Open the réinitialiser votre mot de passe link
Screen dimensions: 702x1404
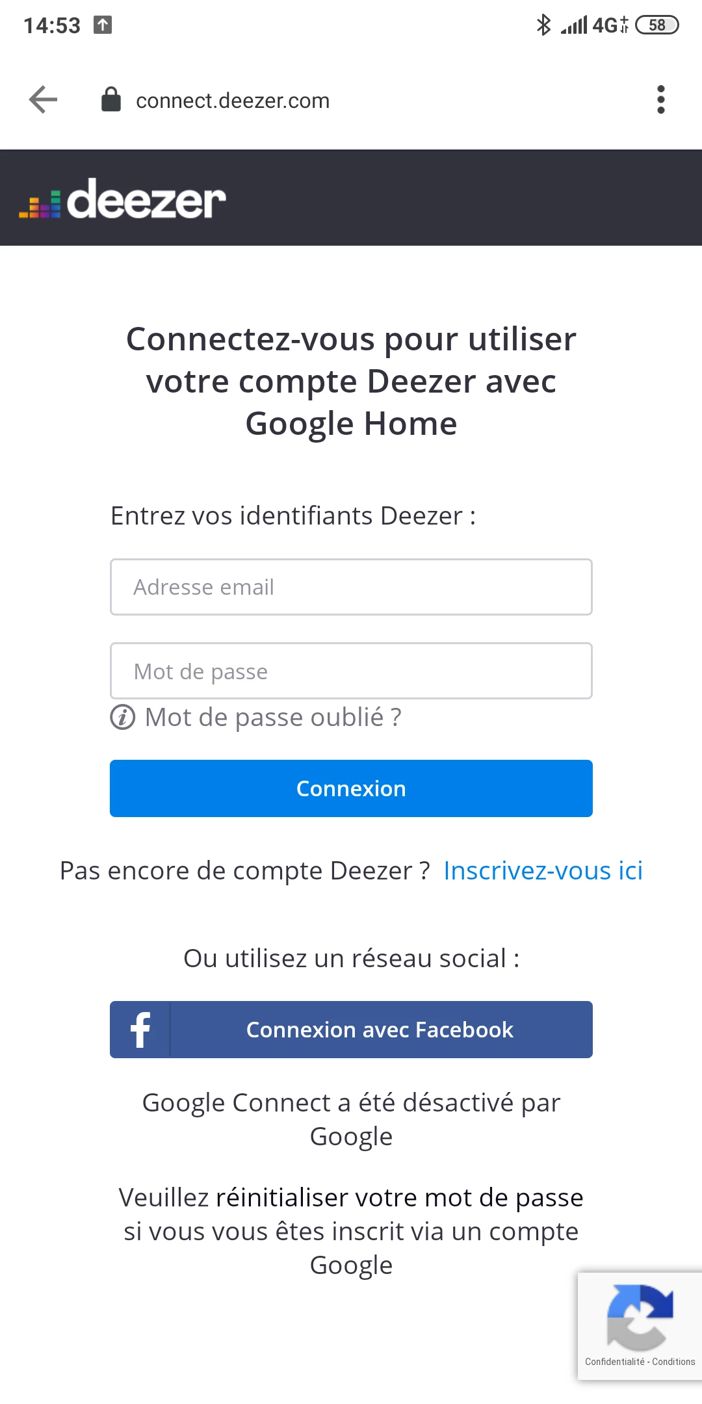click(x=399, y=1197)
